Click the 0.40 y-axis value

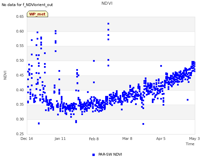pos(20,90)
